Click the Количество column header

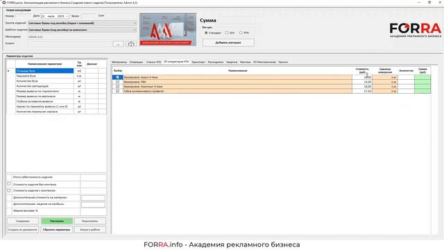point(406,71)
